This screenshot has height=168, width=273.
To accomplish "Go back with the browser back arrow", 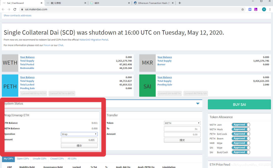I will coord(3,9).
